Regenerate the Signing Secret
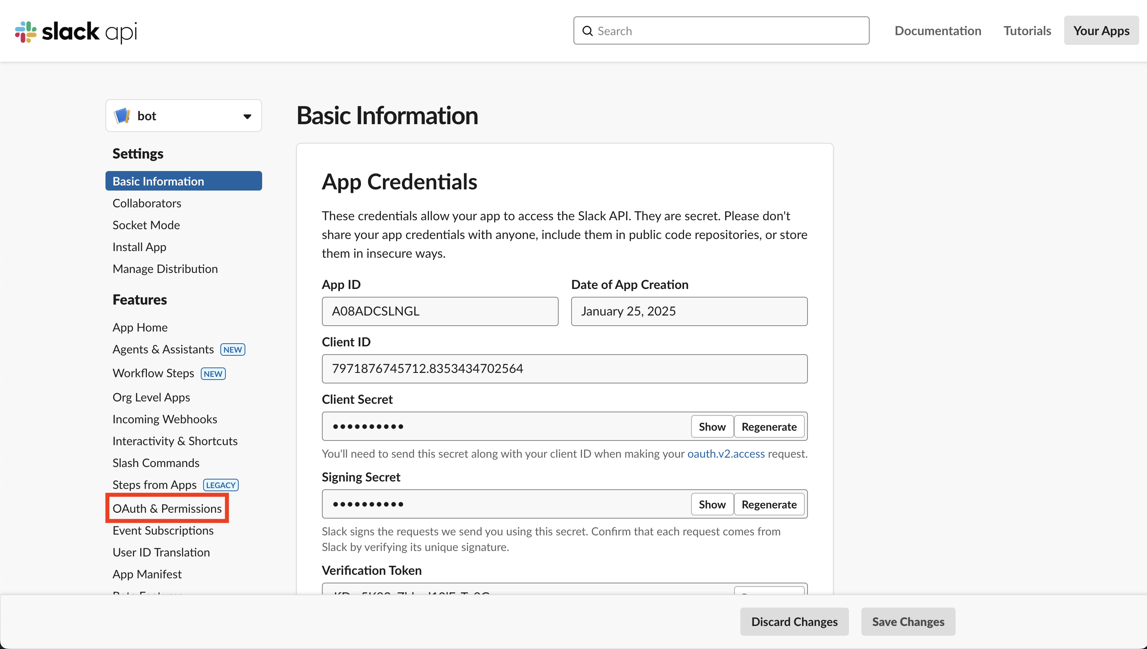This screenshot has height=649, width=1147. (x=769, y=504)
